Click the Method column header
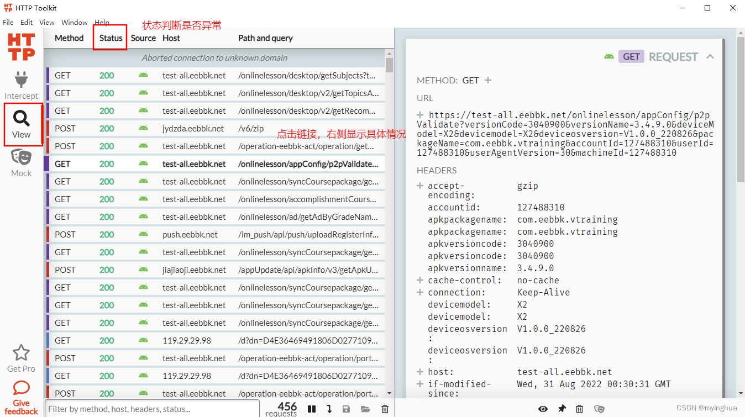The height and width of the screenshot is (417, 745). 69,38
